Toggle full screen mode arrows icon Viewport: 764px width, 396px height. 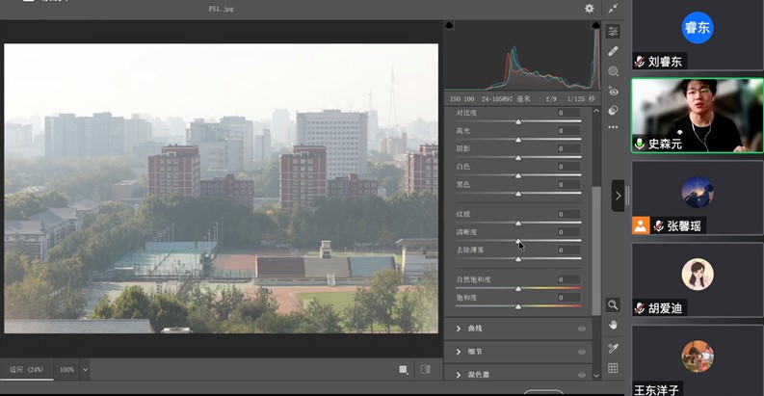click(x=614, y=9)
